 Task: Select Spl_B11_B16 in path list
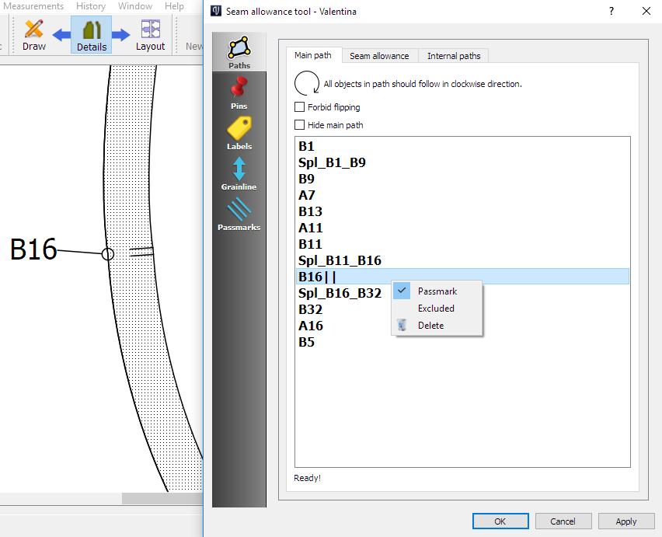[x=462, y=260]
